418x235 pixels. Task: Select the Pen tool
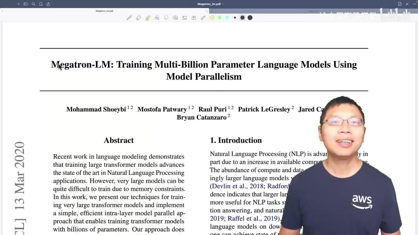129,18
